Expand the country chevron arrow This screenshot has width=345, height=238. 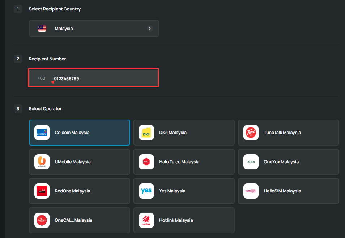click(x=150, y=29)
